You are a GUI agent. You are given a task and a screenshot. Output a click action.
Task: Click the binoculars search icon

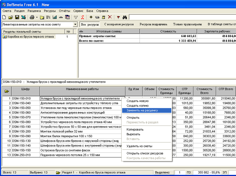(125, 17)
